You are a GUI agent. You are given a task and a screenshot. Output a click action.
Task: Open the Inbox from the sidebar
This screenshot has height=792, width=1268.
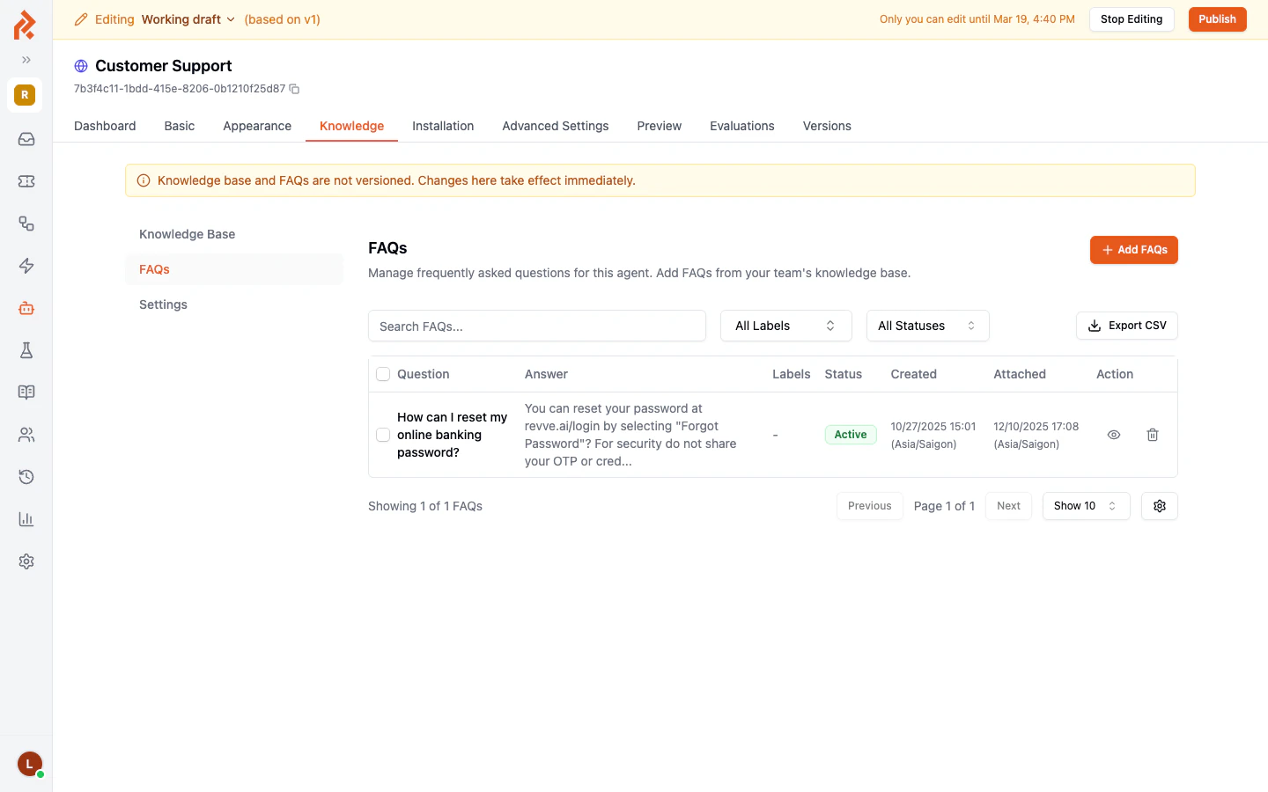click(26, 138)
